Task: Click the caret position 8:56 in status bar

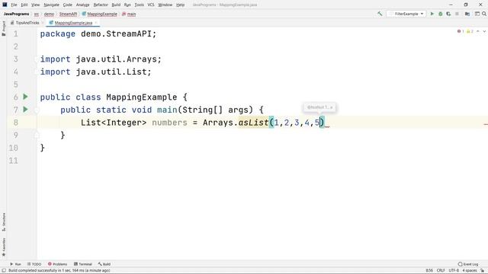Action: click(429, 271)
